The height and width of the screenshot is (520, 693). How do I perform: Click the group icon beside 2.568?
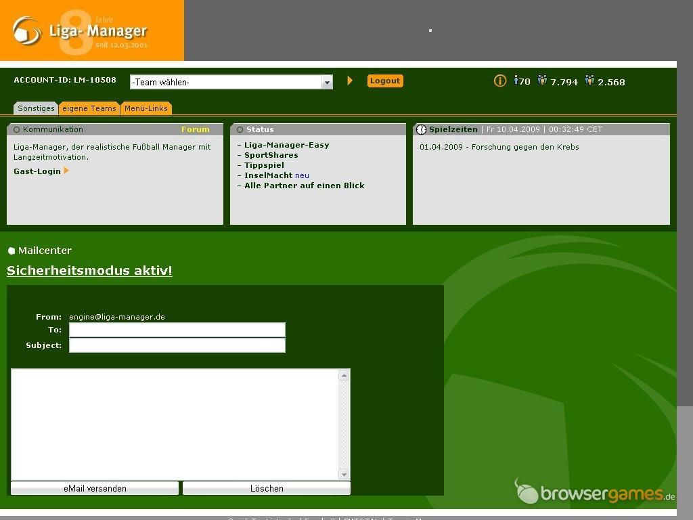pos(589,80)
